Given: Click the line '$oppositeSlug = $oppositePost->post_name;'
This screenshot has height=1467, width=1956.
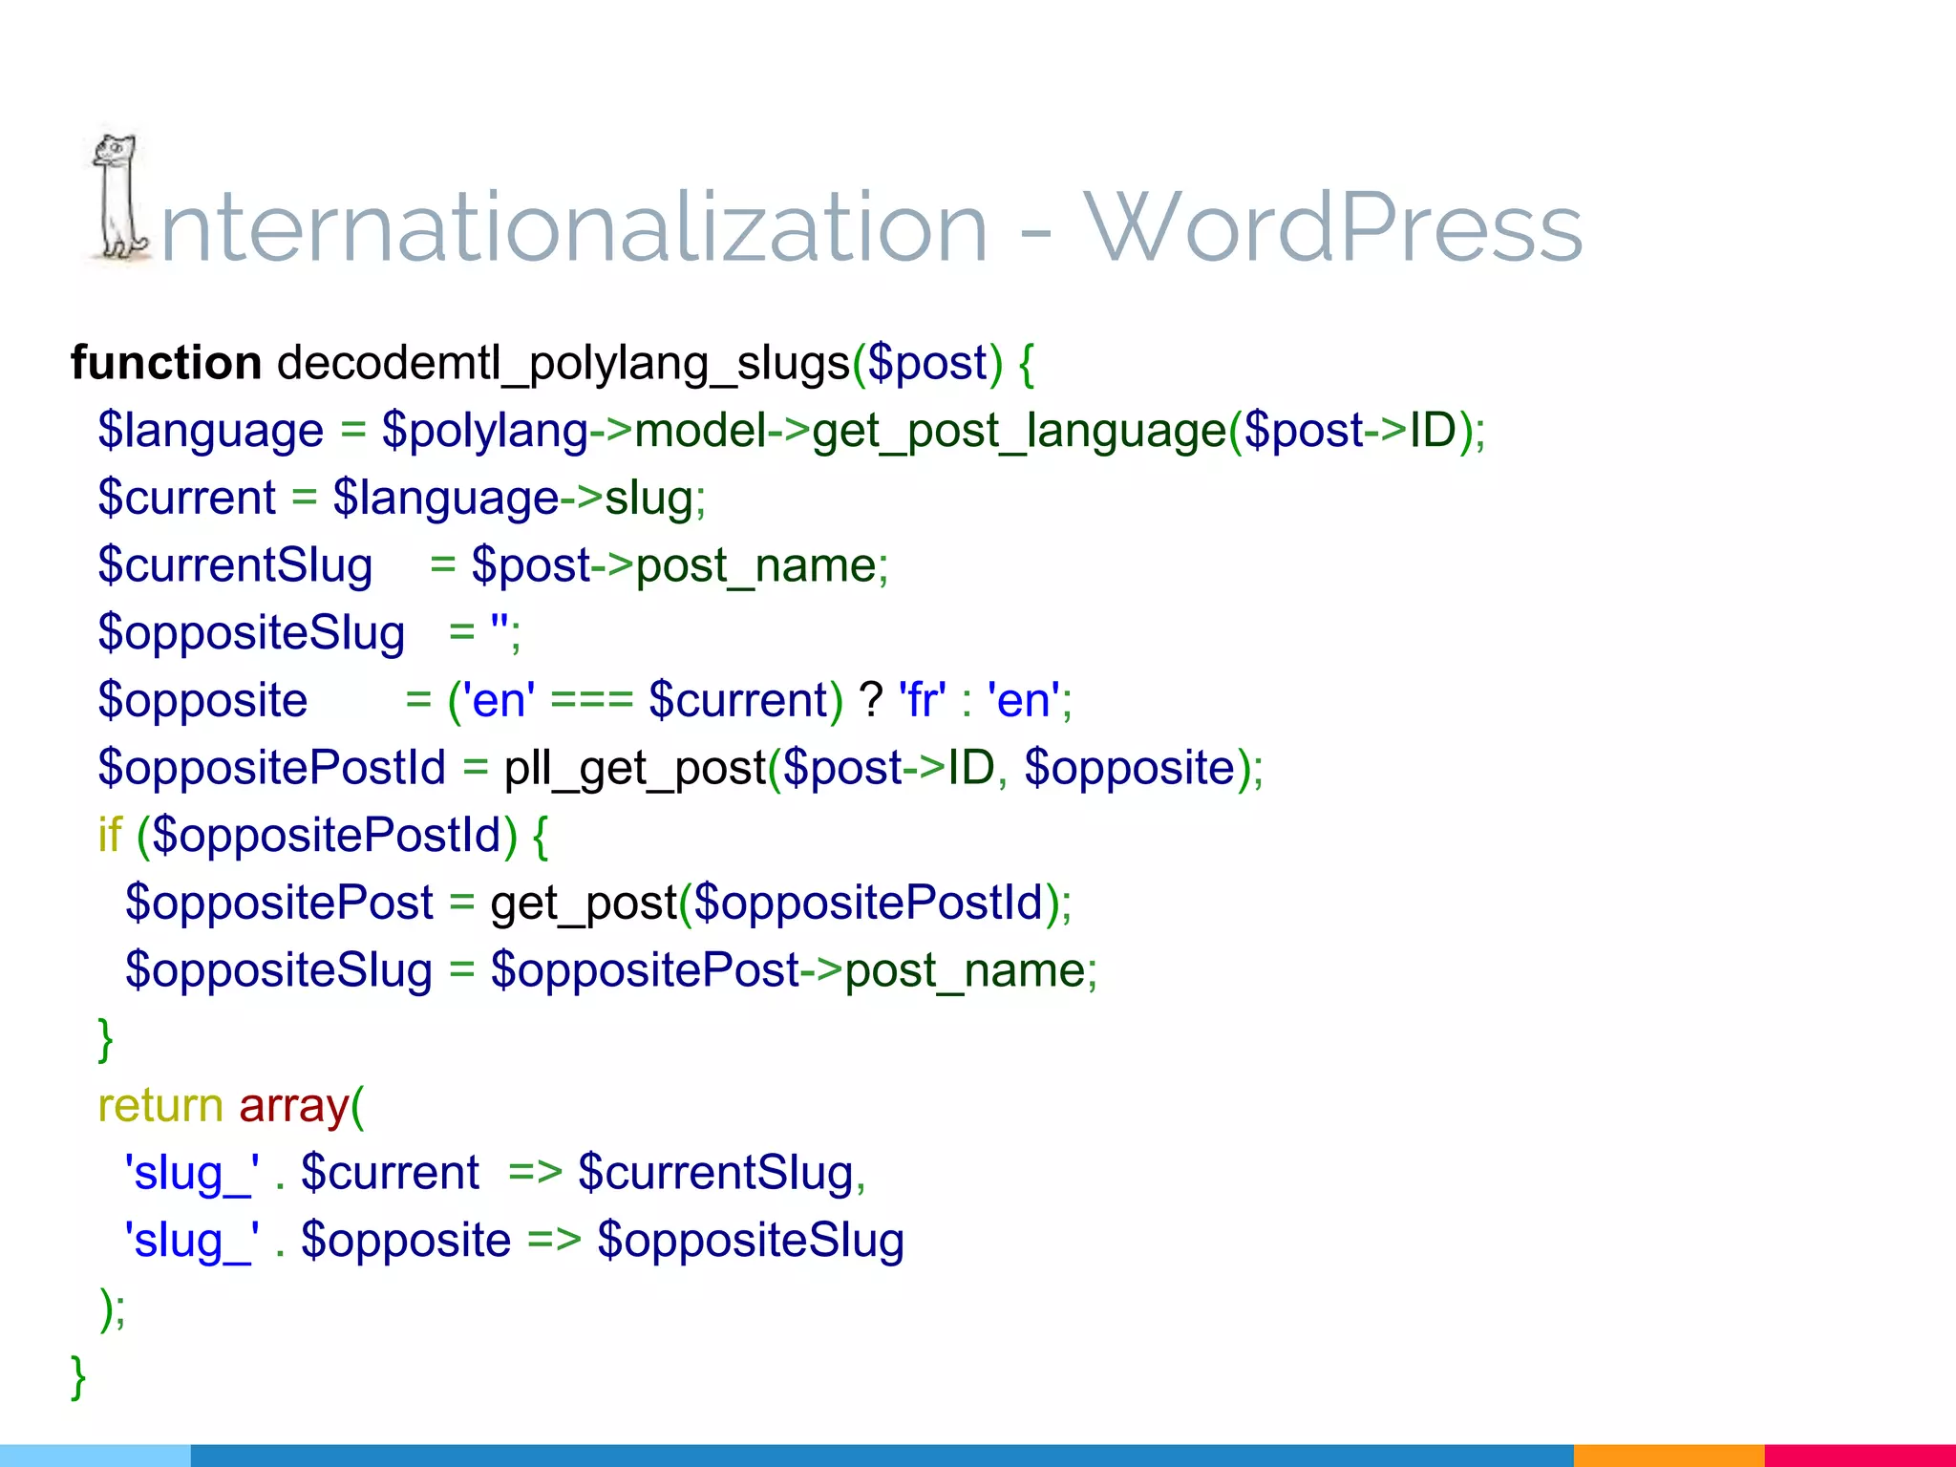Looking at the screenshot, I should [612, 972].
